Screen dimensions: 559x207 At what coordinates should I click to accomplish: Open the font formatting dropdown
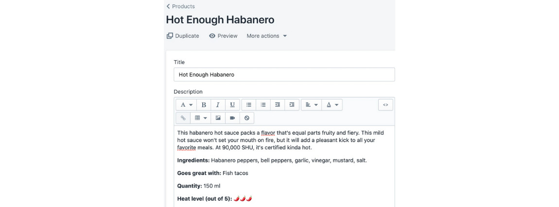tap(187, 105)
